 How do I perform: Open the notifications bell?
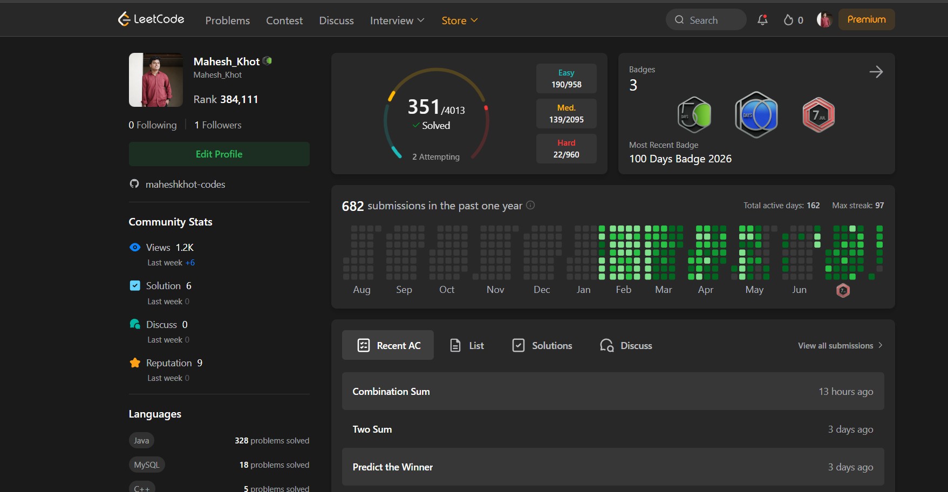pos(762,20)
